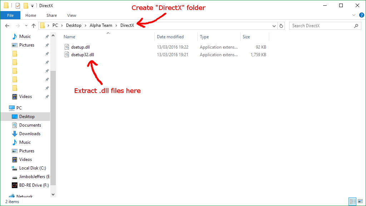The image size is (366, 206).
Task: Click the dsetup32.dll file icon
Action: pyautogui.click(x=67, y=54)
